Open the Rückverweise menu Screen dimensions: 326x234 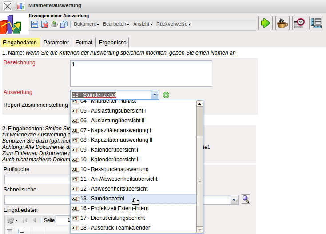pyautogui.click(x=173, y=24)
